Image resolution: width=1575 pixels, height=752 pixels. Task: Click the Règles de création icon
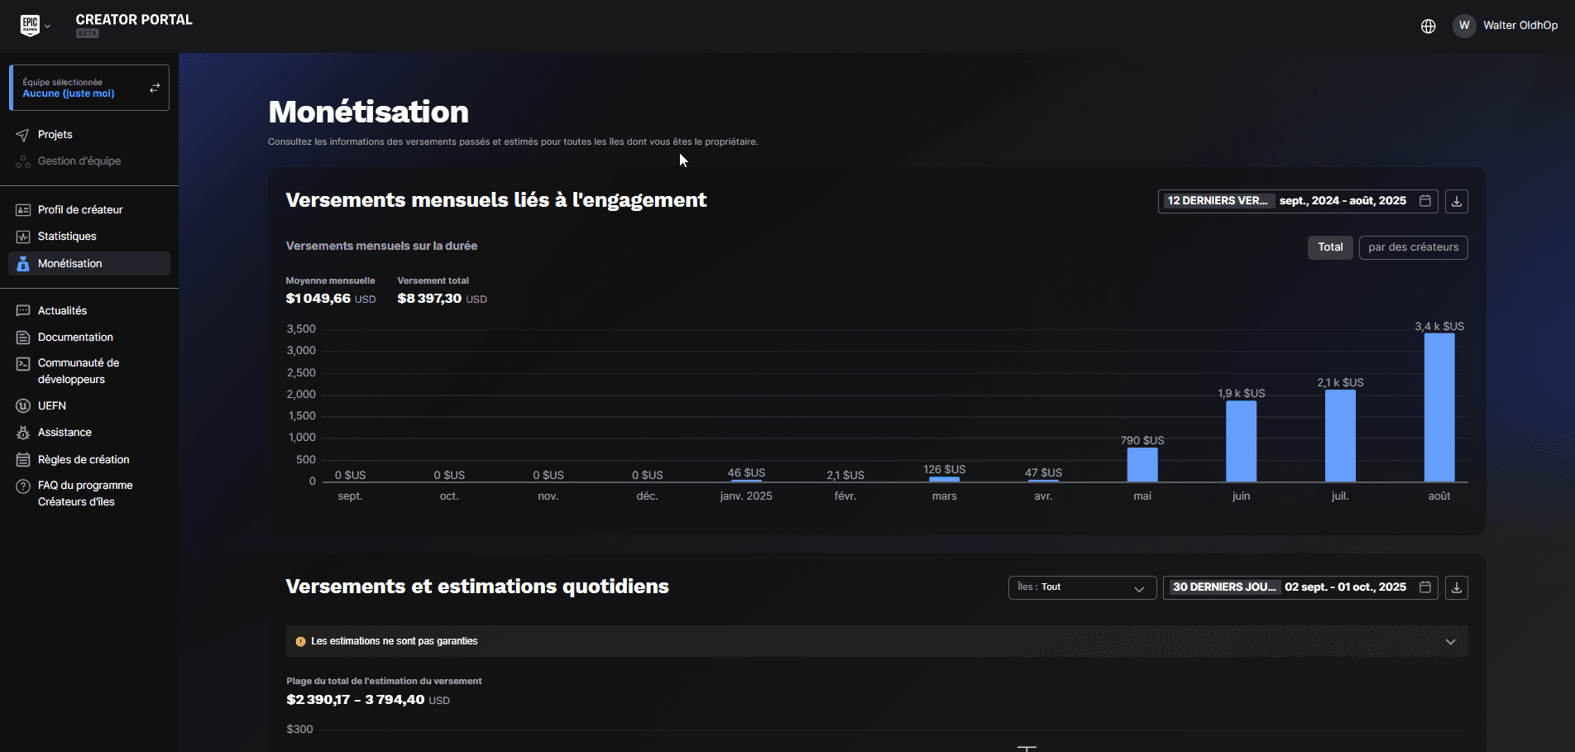point(23,460)
